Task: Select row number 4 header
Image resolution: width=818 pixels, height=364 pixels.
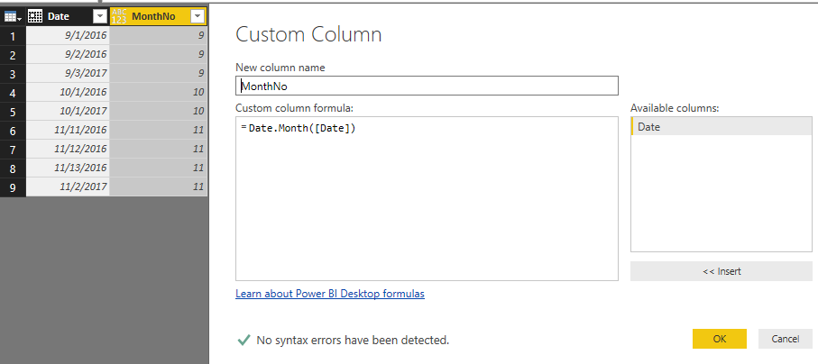Action: pyautogui.click(x=13, y=92)
